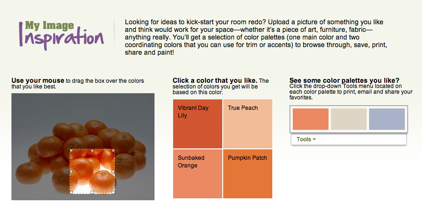Click the left-middle handle of selection box
Viewport: 422px width, 205px height.
click(71, 171)
